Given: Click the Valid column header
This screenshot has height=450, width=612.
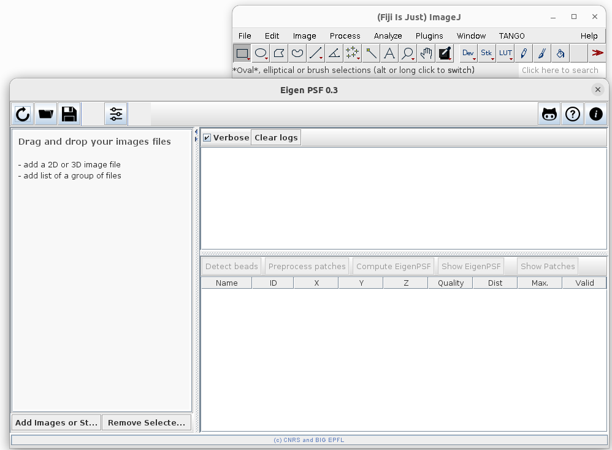Looking at the screenshot, I should click(x=584, y=283).
